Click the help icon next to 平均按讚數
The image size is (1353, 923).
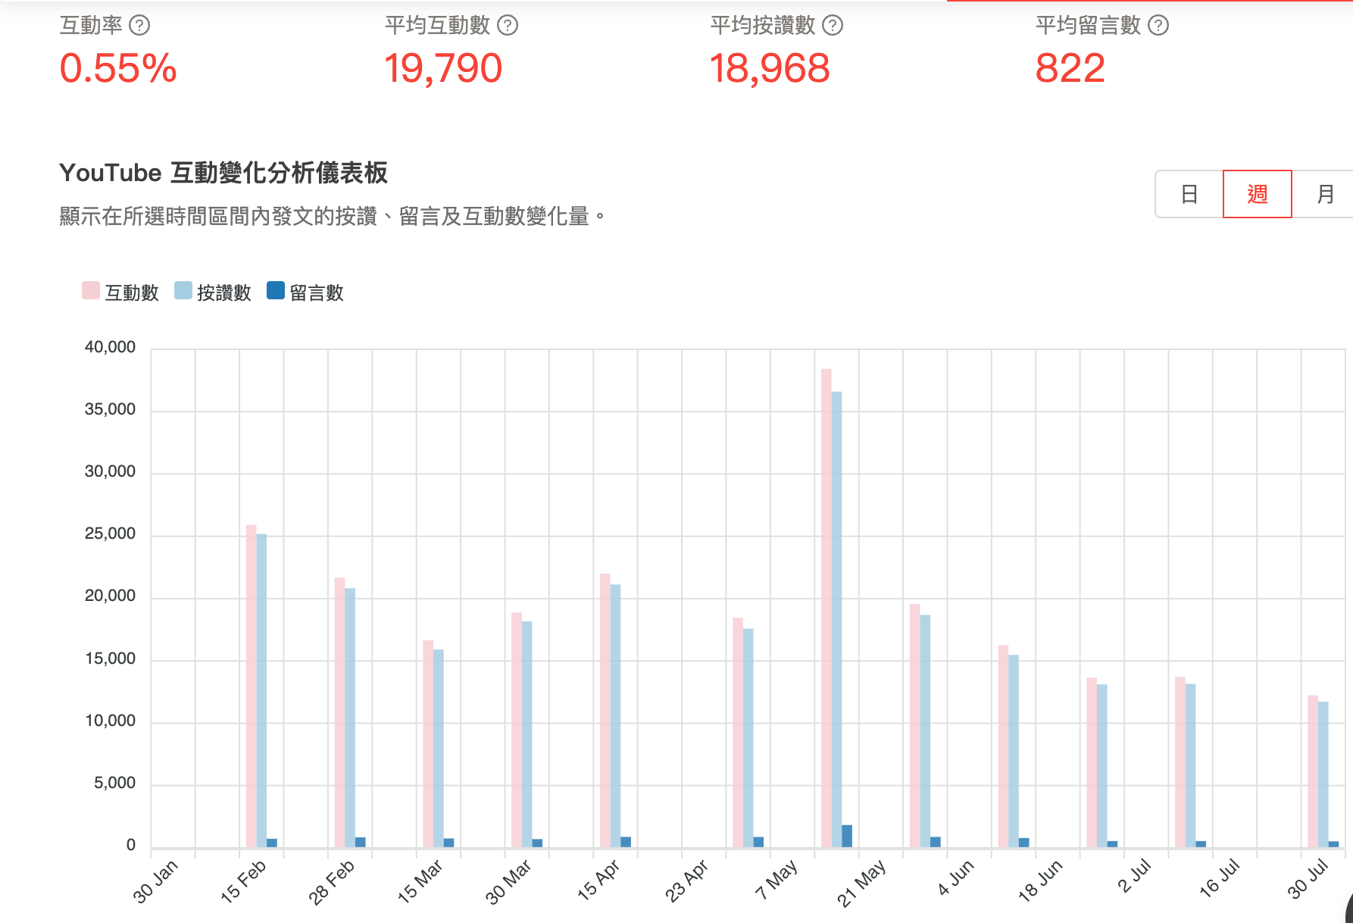point(833,26)
